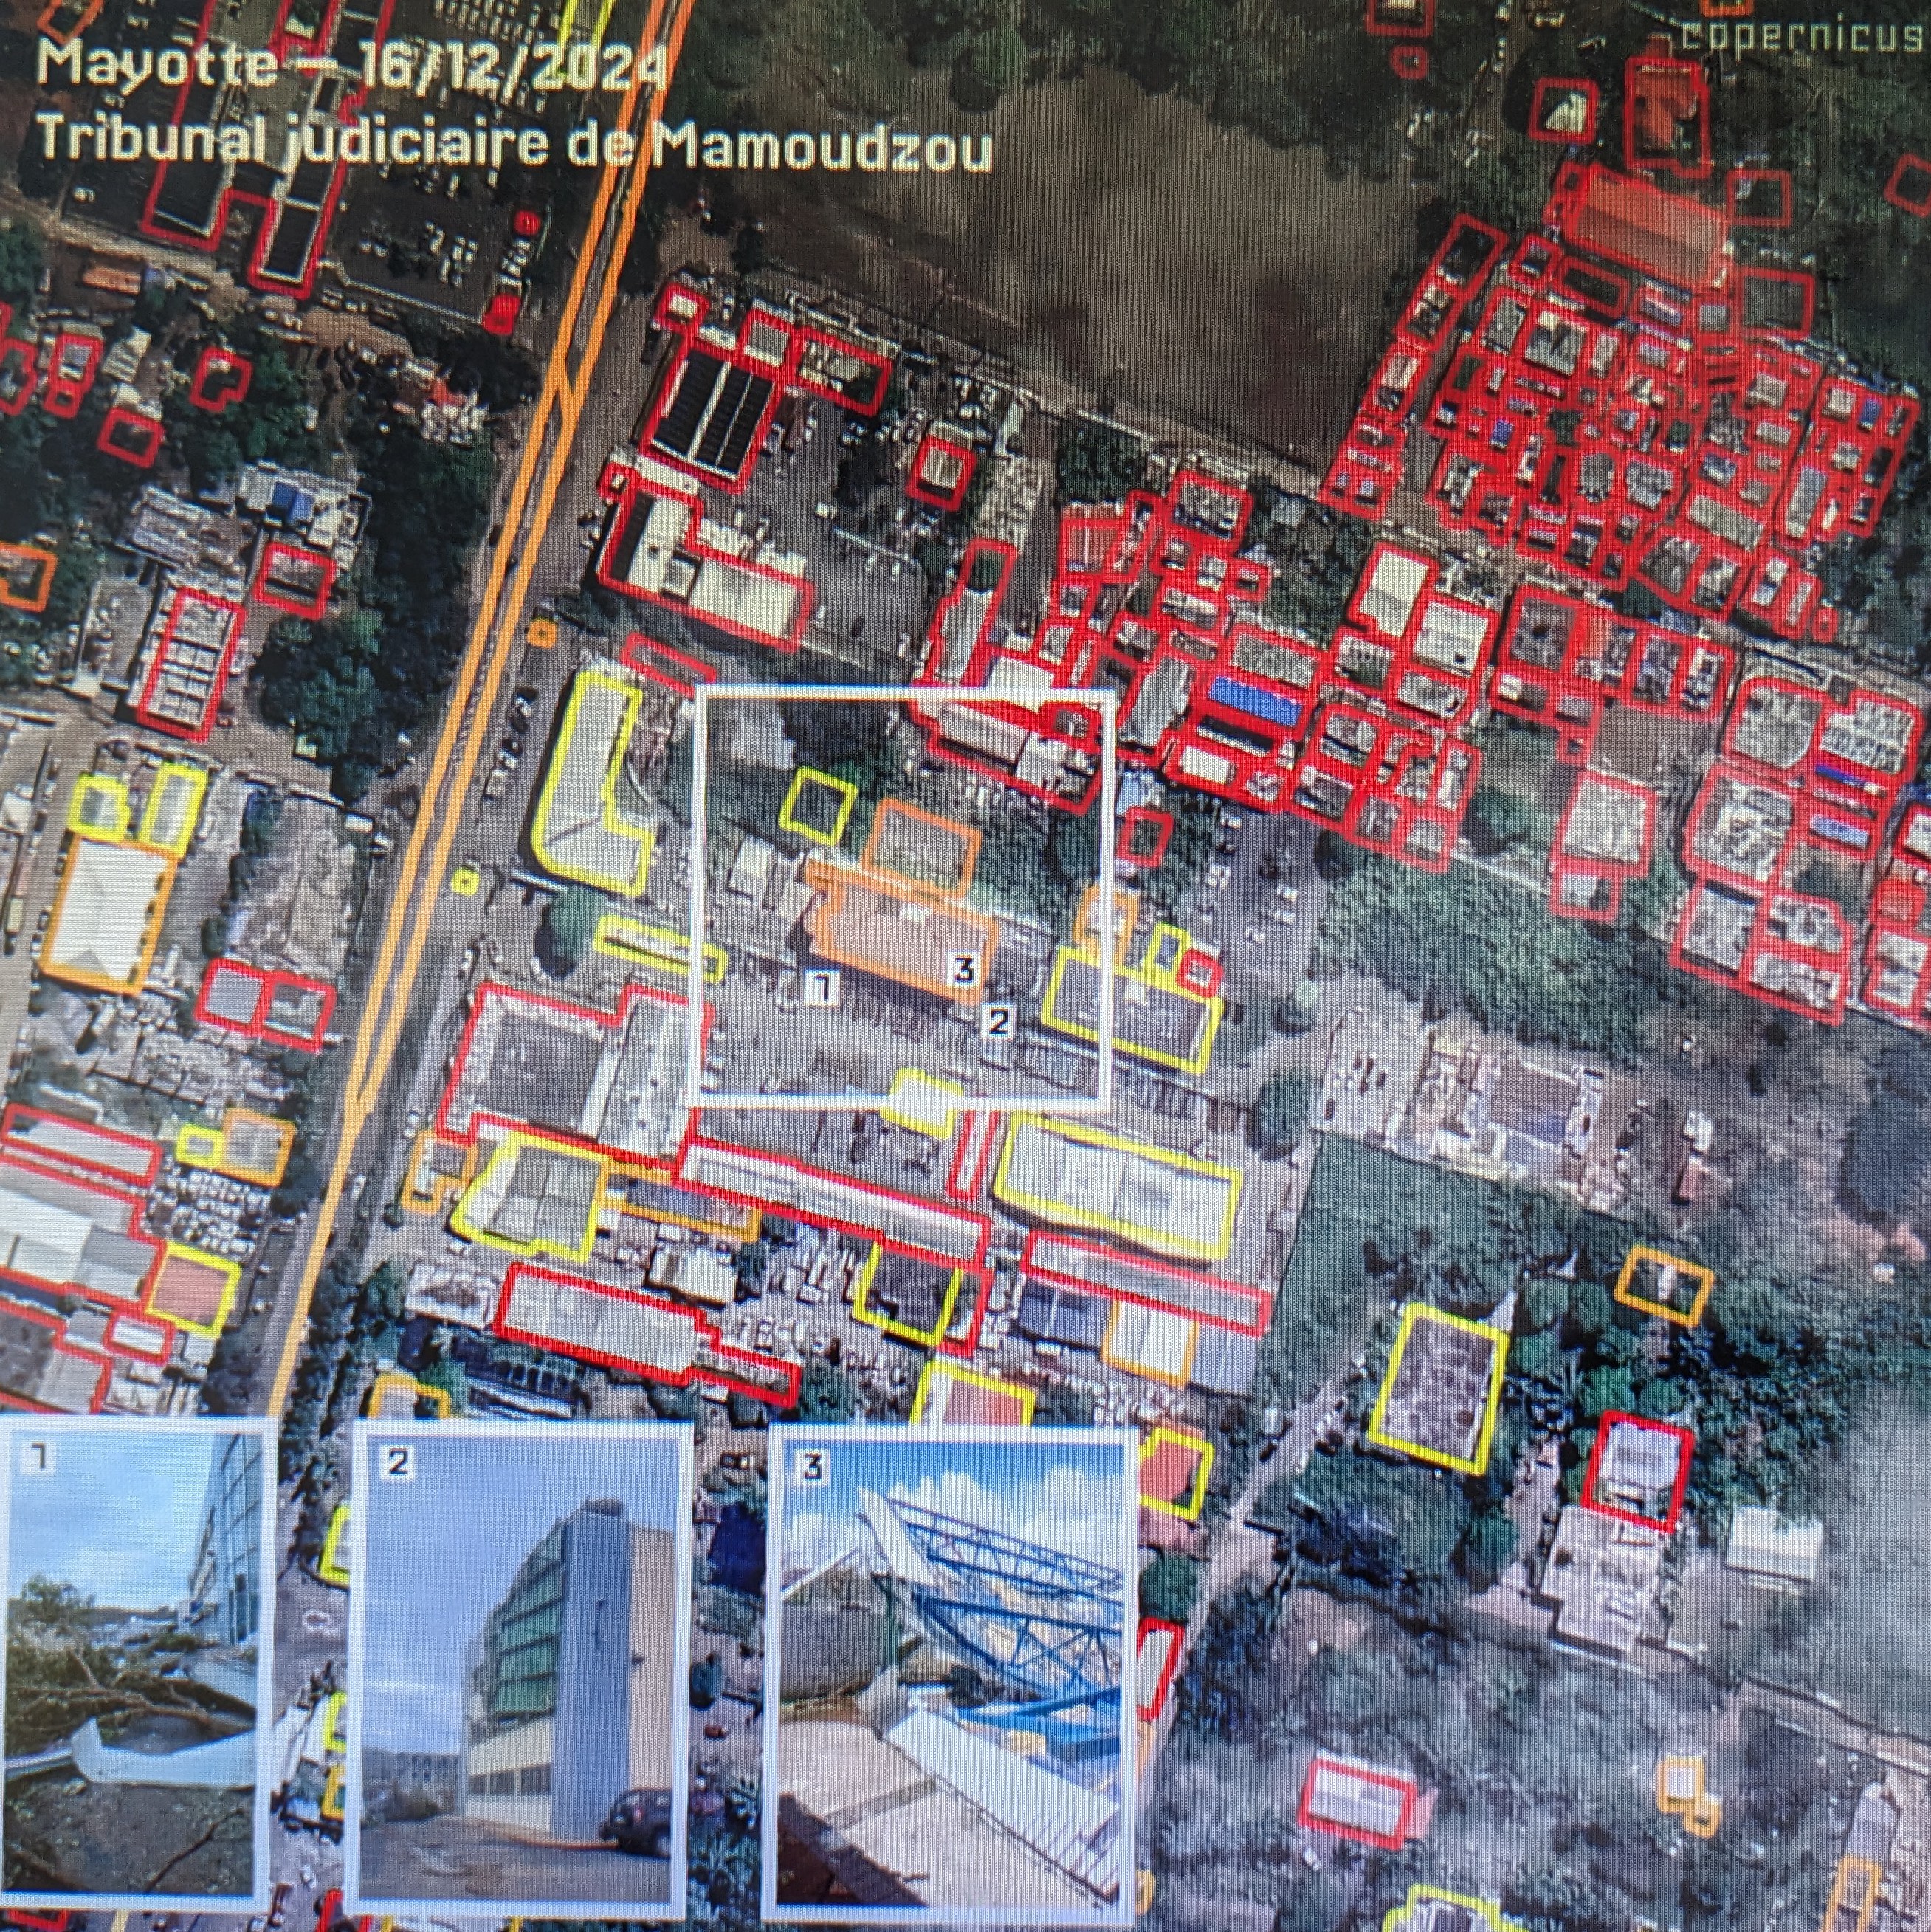Click the Copernicus logo
1931x1932 pixels.
pyautogui.click(x=1803, y=36)
